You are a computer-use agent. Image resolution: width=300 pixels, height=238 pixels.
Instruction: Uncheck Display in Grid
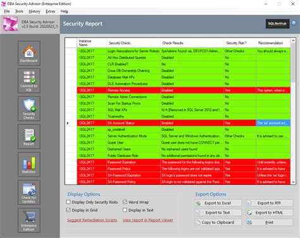click(68, 210)
